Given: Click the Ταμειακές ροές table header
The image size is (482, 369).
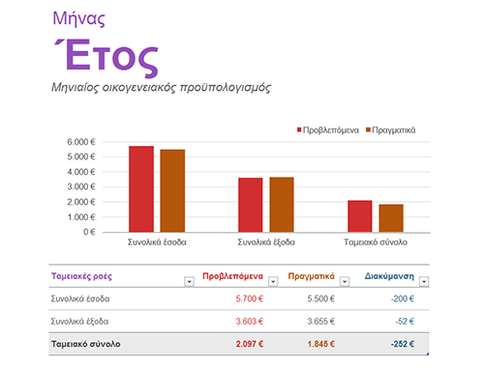Looking at the screenshot, I should click(81, 276).
